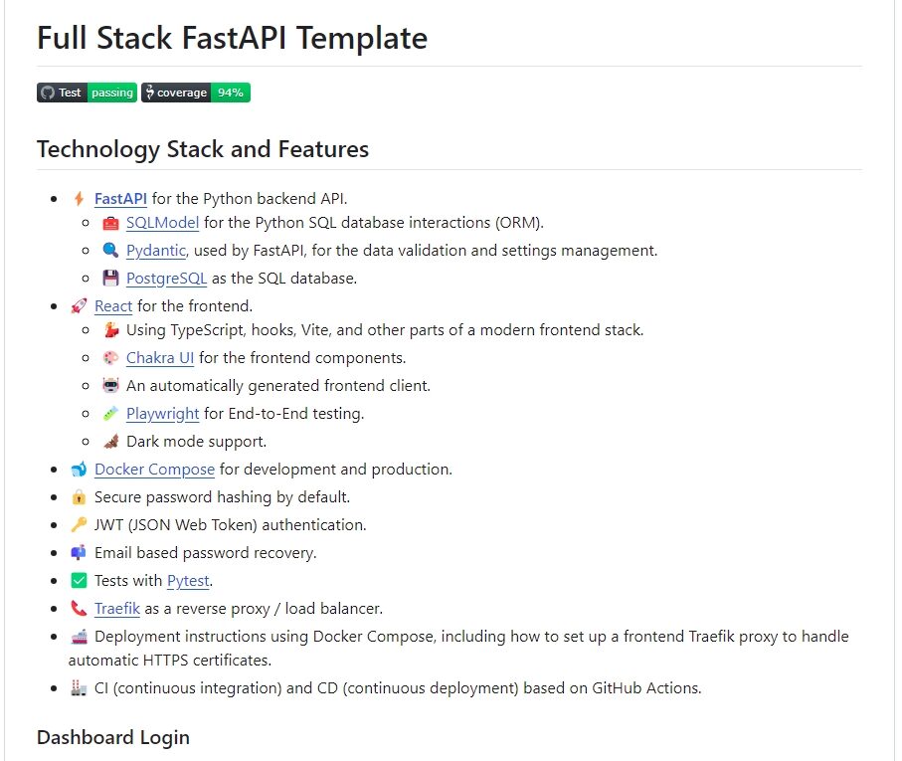902x761 pixels.
Task: Click 'JWT (JSON Web Token) authentication.' text
Action: click(230, 524)
